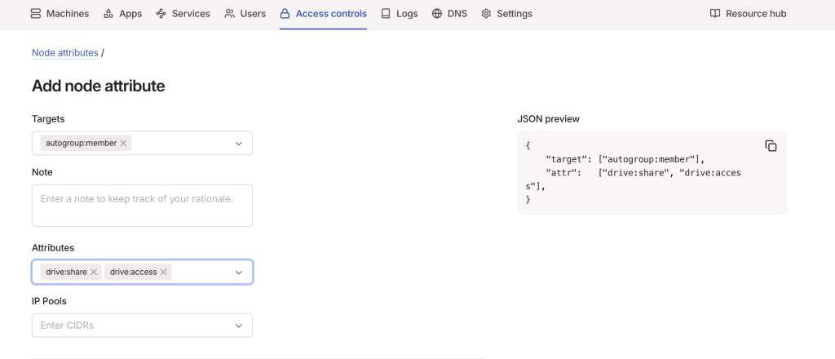This screenshot has height=359, width=835.
Task: Remove the autogroup:member target tag
Action: pos(123,143)
